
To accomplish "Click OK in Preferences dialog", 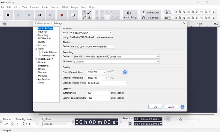I will tap(155, 107).
